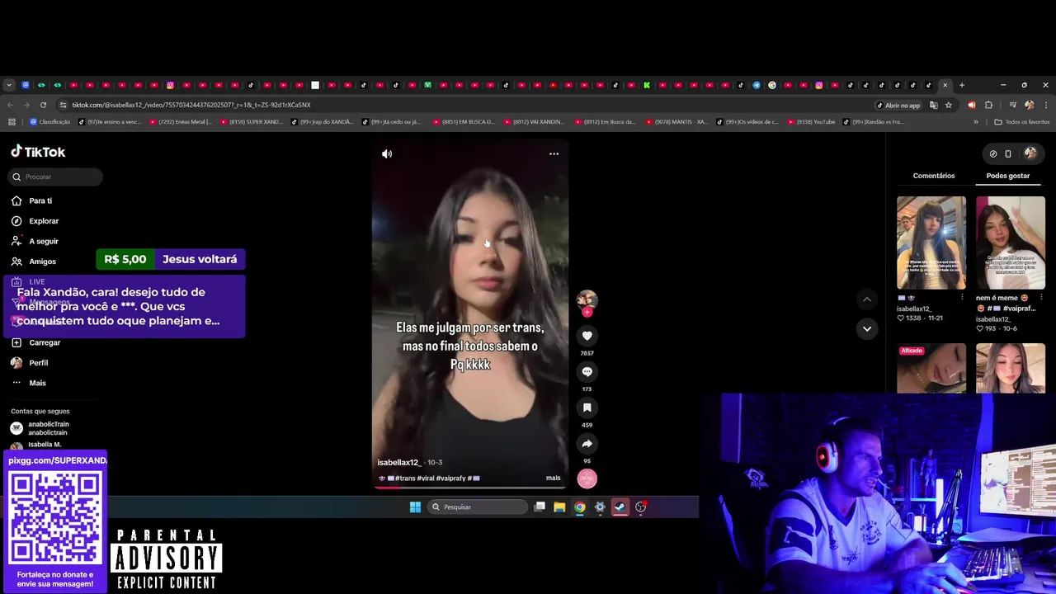Open the tab search dropdown arrow
This screenshot has width=1056, height=594.
point(8,85)
